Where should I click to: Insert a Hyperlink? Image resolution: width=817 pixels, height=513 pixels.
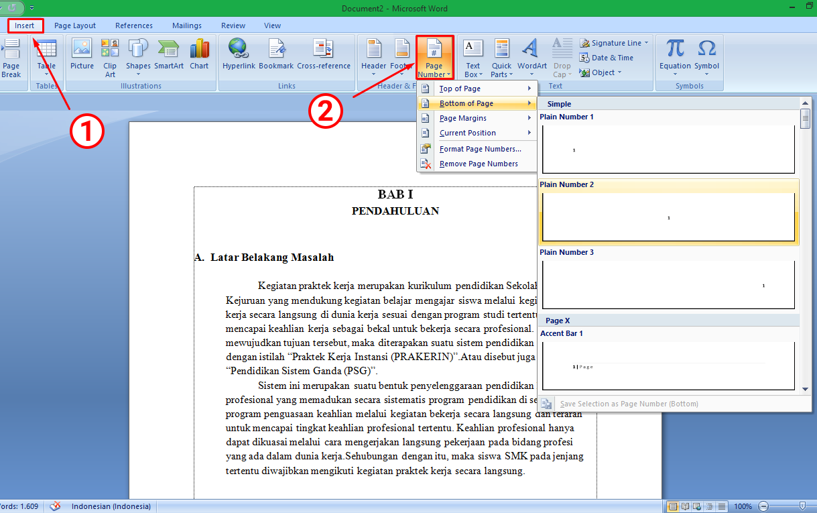point(239,55)
